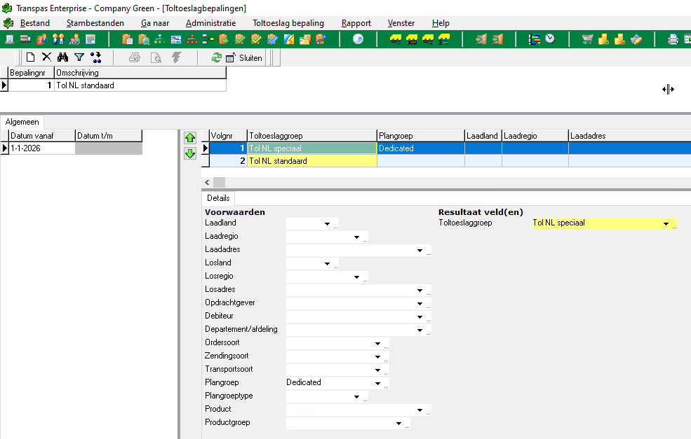Click the Laadregio column header
691x439 pixels.
point(535,136)
